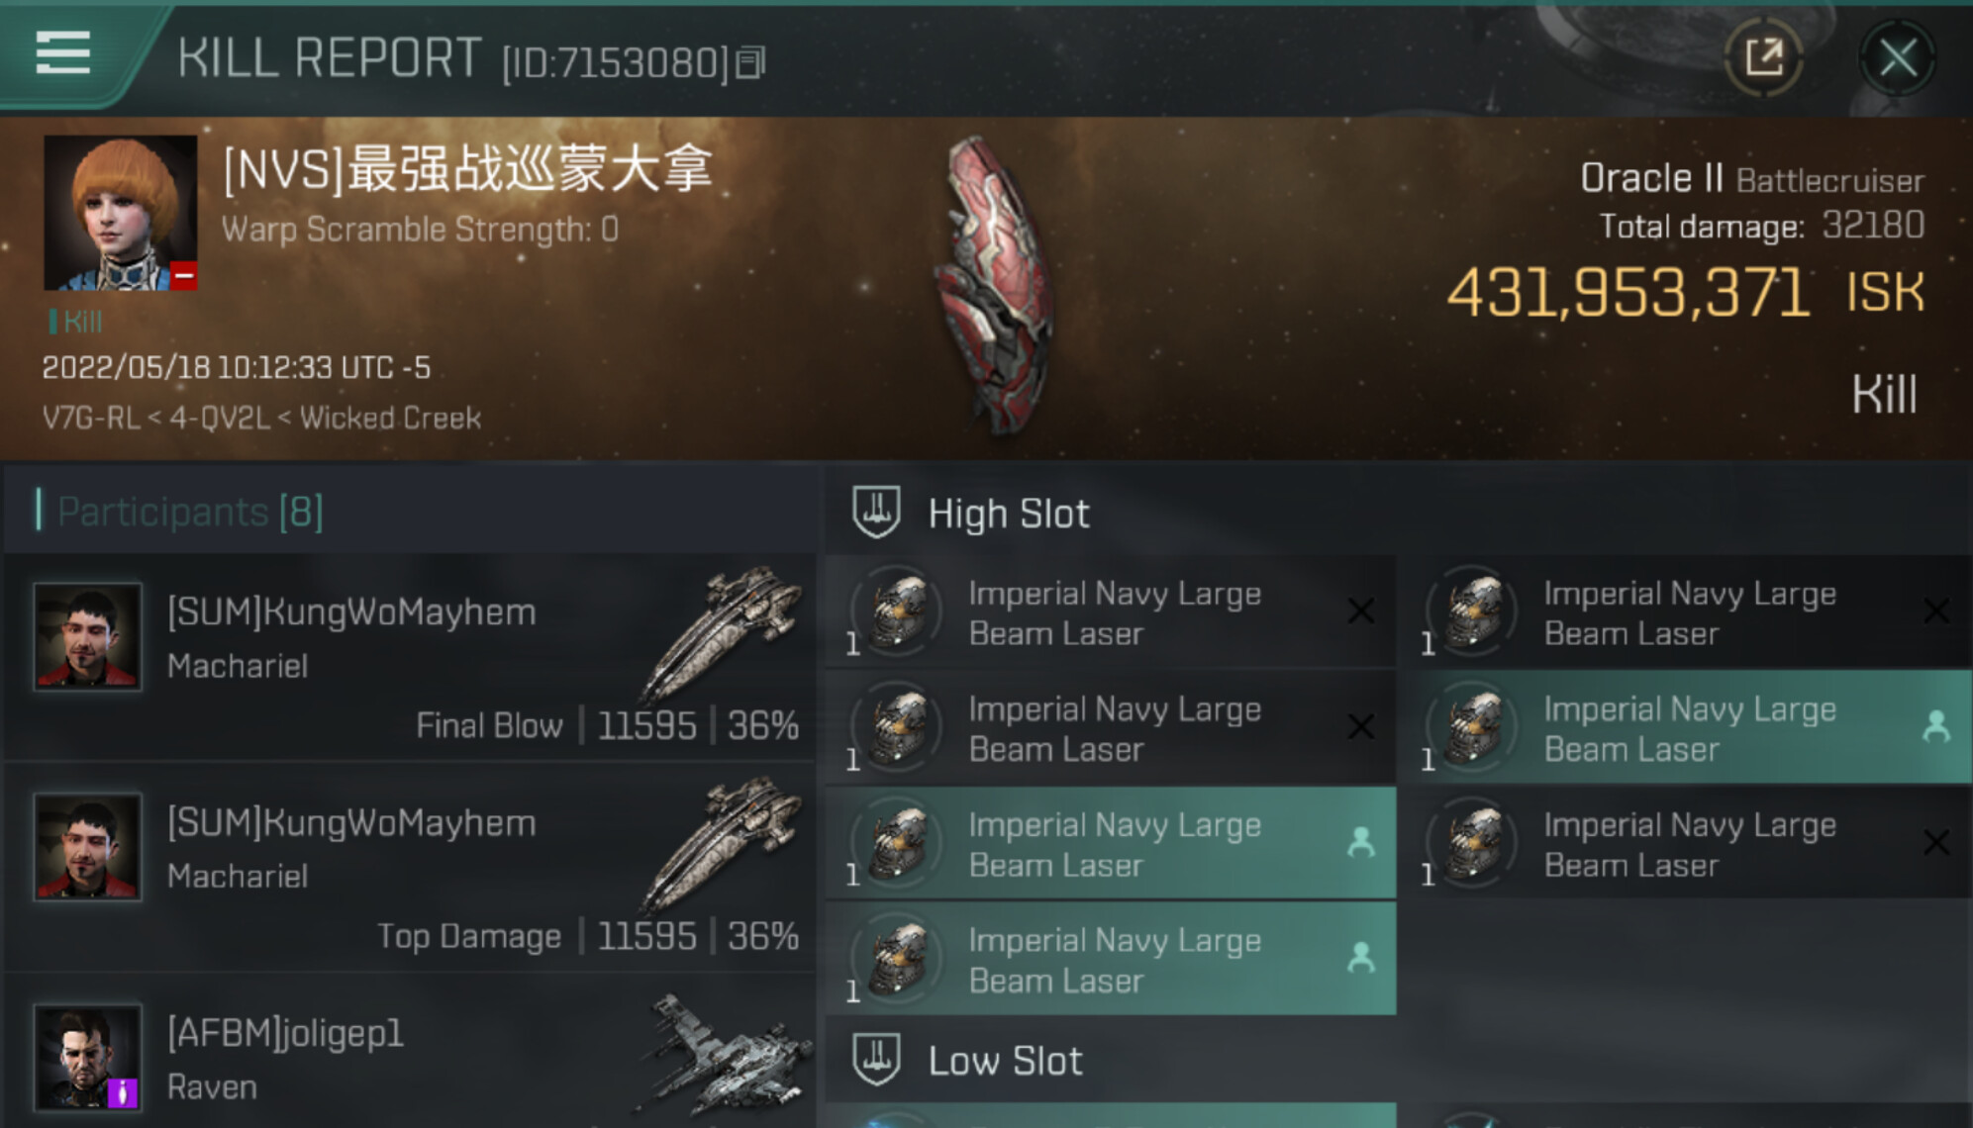Close the kill report window

(1897, 58)
